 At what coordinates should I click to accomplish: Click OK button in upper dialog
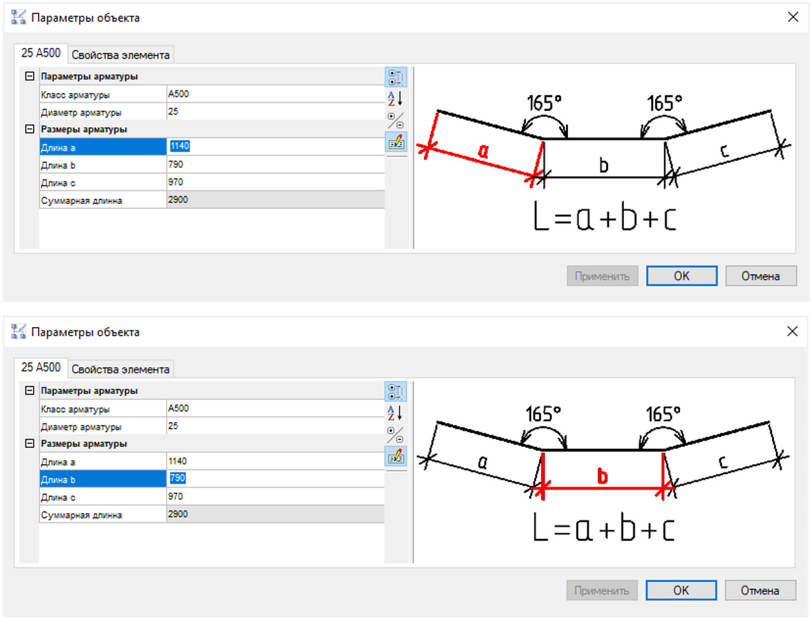tap(681, 276)
